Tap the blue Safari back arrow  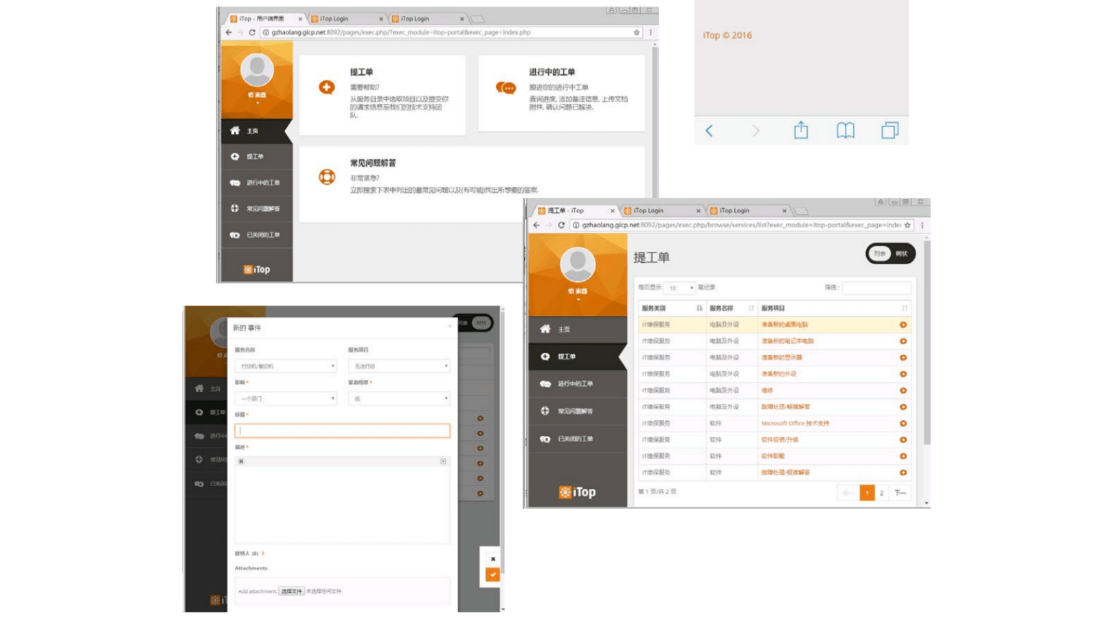point(710,130)
